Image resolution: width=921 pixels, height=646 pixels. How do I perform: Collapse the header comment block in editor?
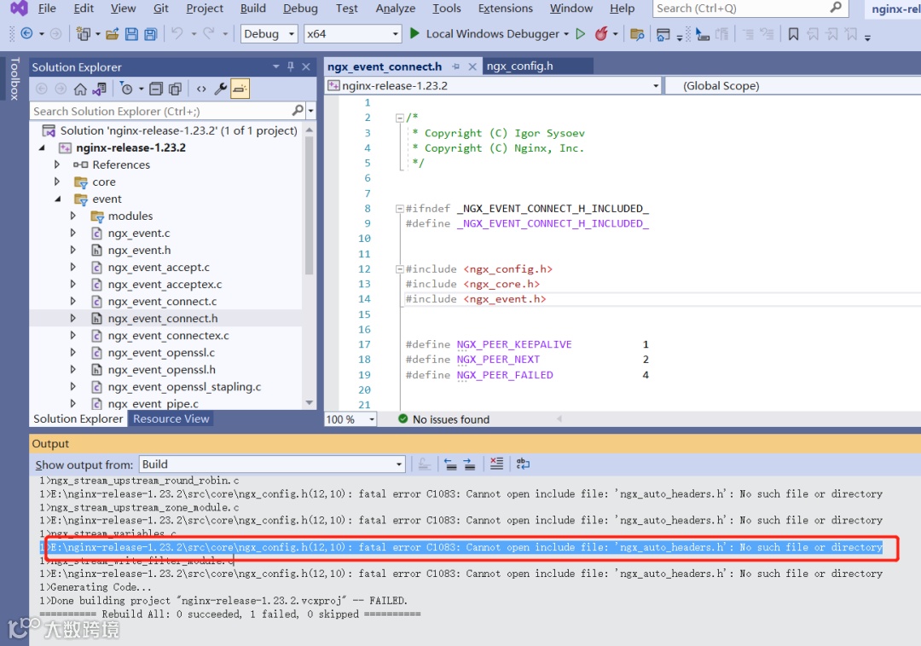pyautogui.click(x=399, y=118)
